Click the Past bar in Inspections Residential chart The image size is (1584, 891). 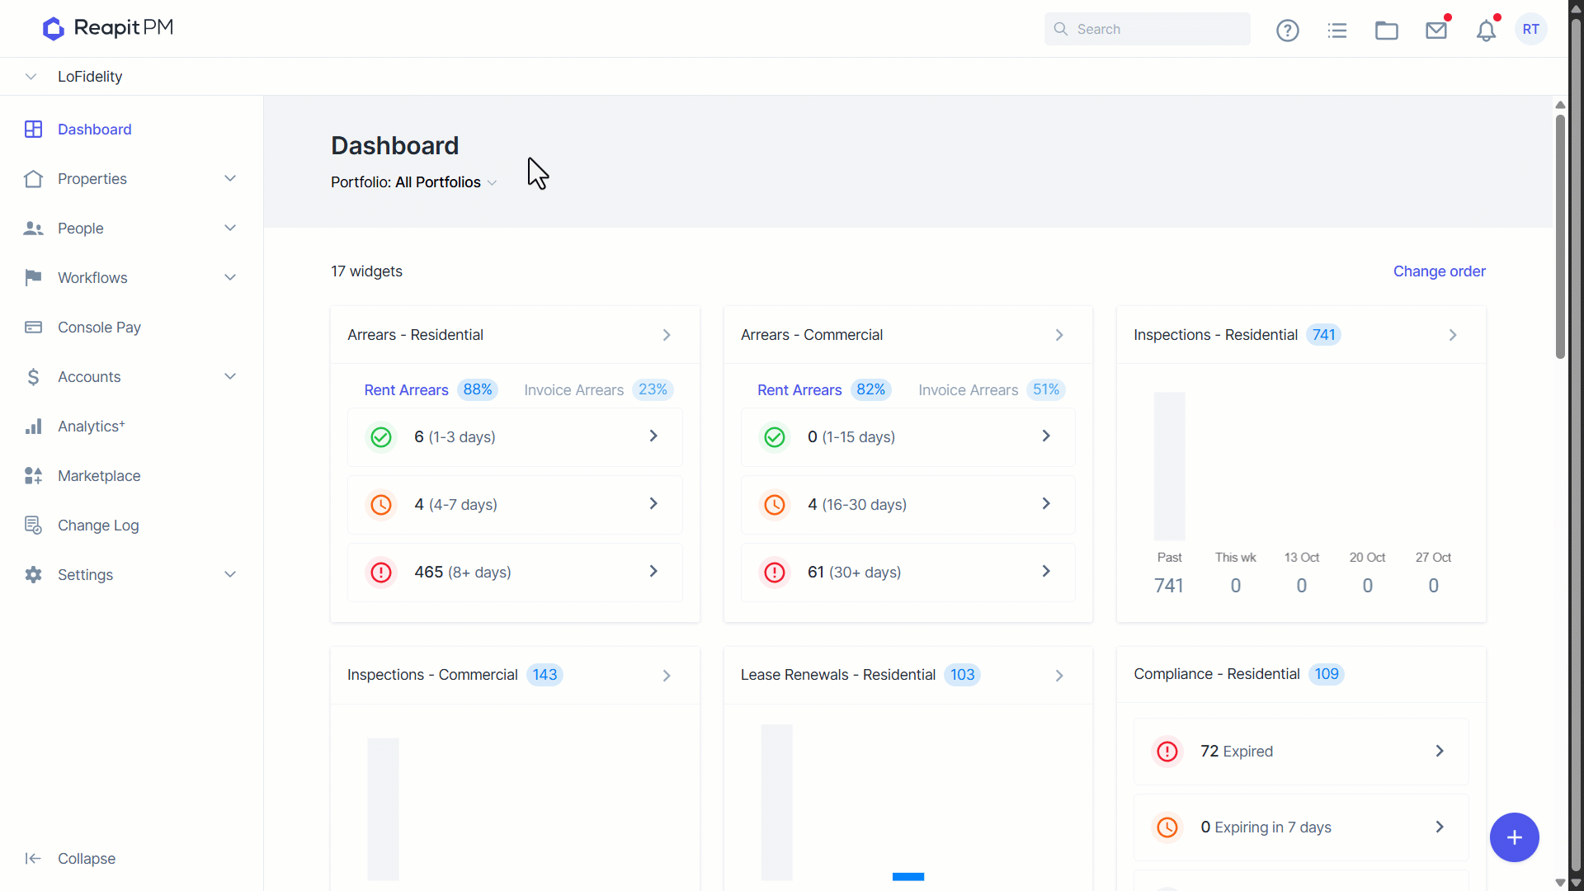[x=1169, y=466]
